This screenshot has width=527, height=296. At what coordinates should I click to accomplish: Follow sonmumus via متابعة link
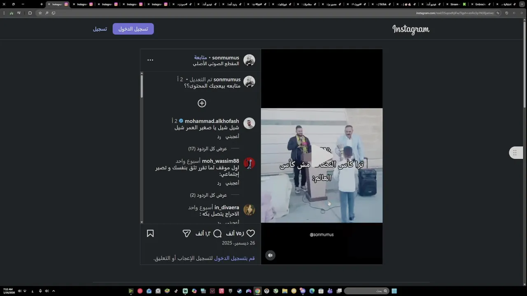click(x=201, y=58)
